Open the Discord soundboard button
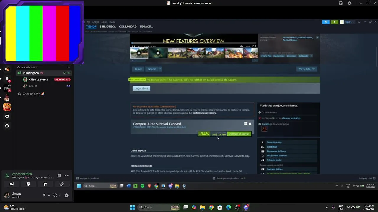The width and height of the screenshot is (378, 212). coord(62,184)
